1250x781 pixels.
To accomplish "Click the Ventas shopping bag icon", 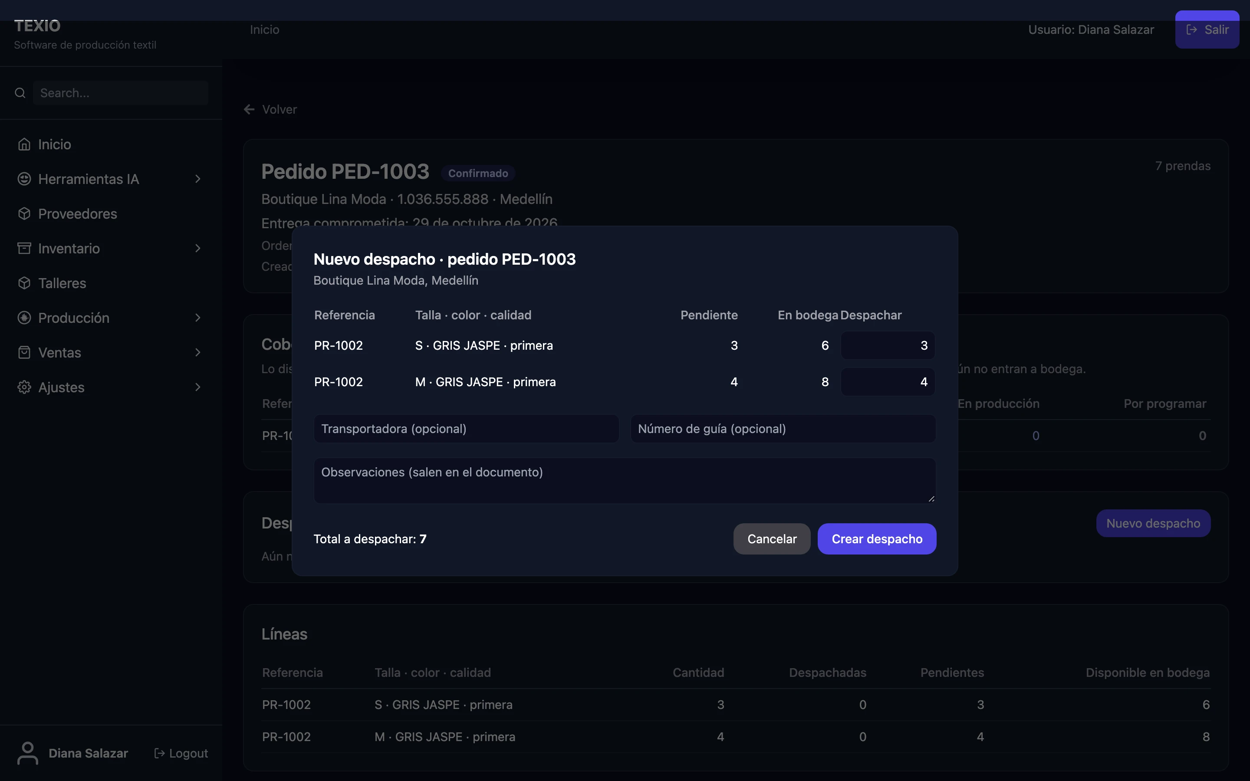I will 24,352.
